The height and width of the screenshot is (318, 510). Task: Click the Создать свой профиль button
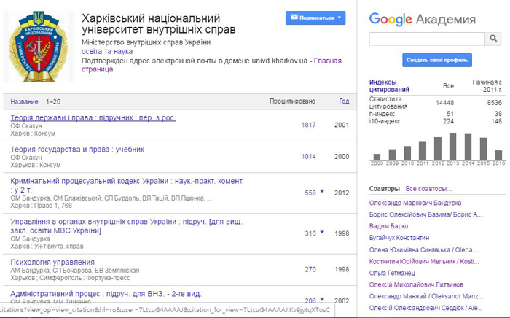coord(437,60)
